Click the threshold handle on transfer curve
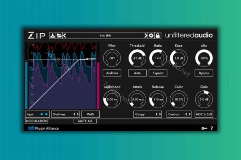Screen dimensions: 241x160 tap(87, 59)
